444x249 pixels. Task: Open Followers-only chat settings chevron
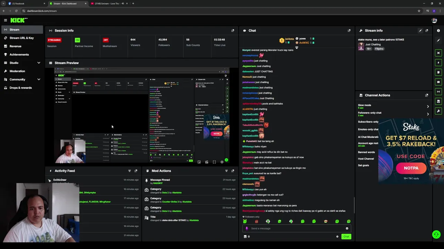428,114
